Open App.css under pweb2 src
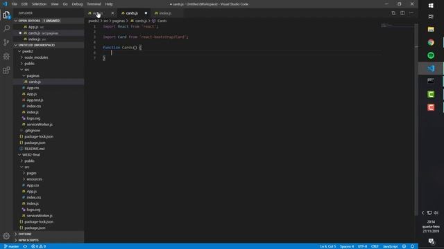The height and width of the screenshot is (249, 444). [33, 88]
